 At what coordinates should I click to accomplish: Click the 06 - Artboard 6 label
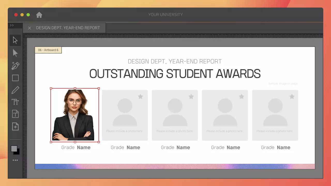48,50
